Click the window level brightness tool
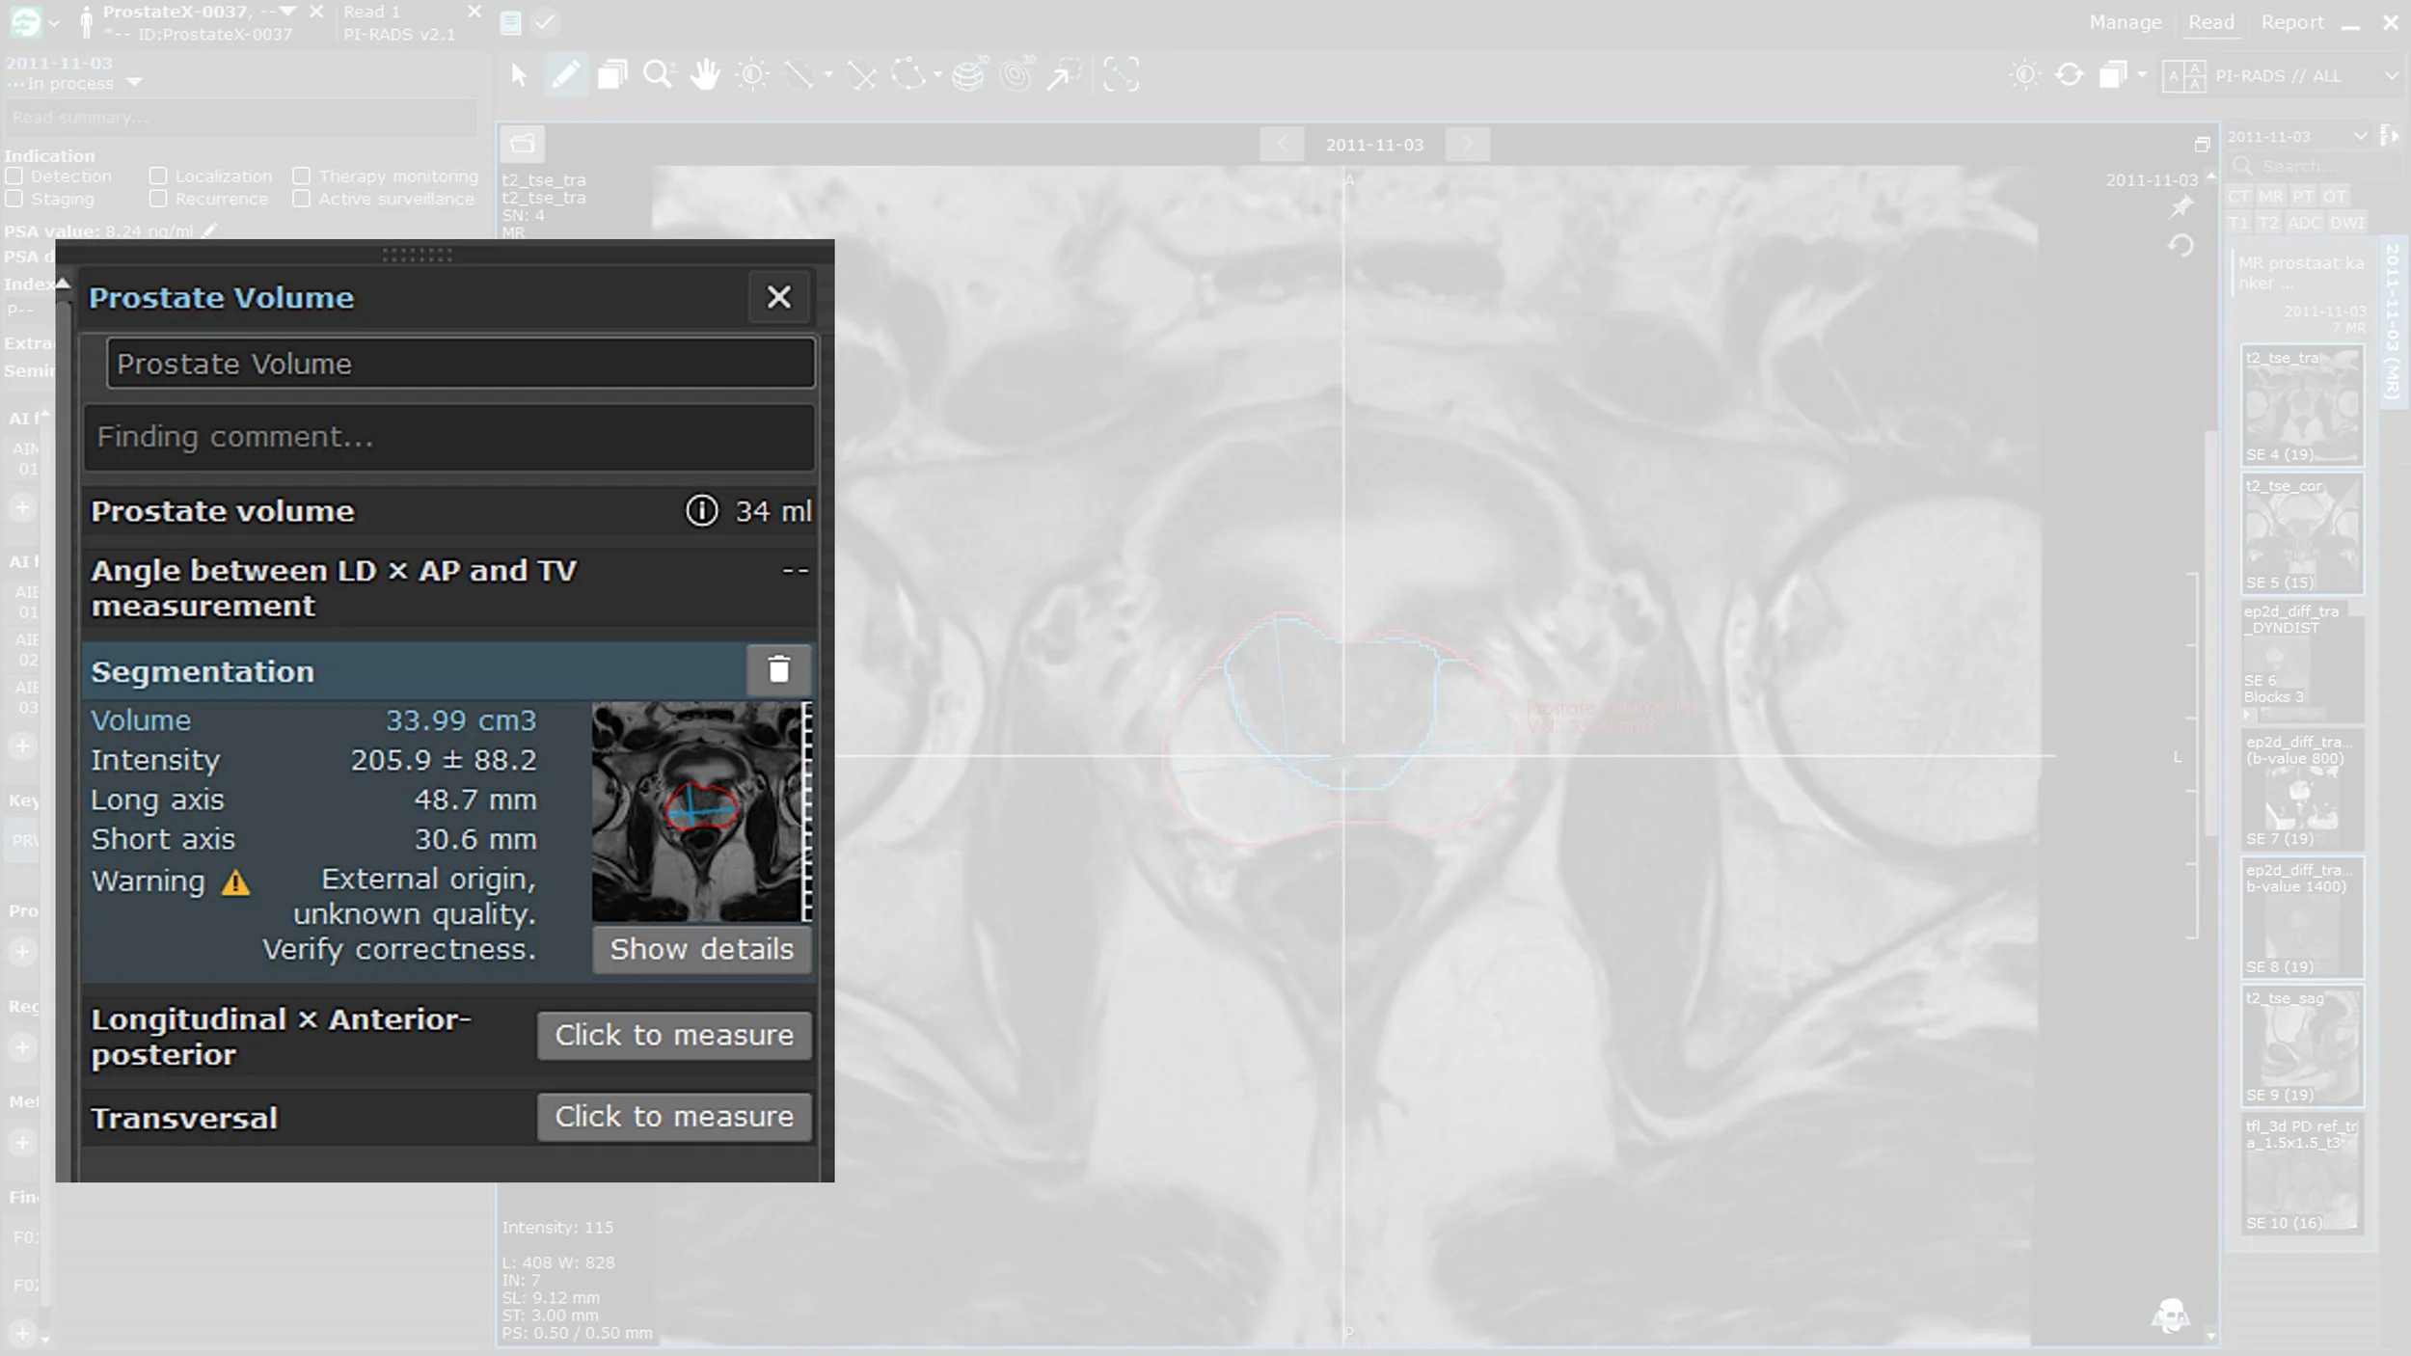 tap(752, 75)
